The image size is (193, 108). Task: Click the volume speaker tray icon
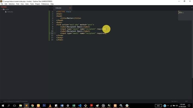click(177, 106)
